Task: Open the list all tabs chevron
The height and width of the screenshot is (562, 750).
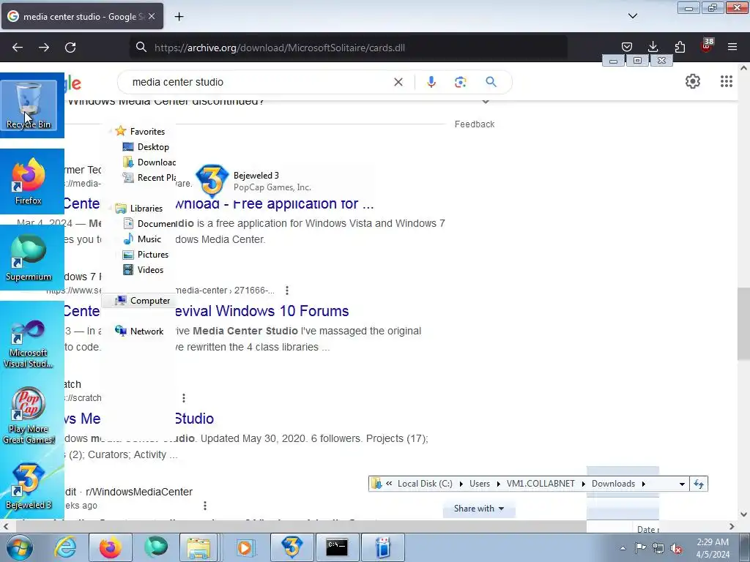Action: [632, 16]
